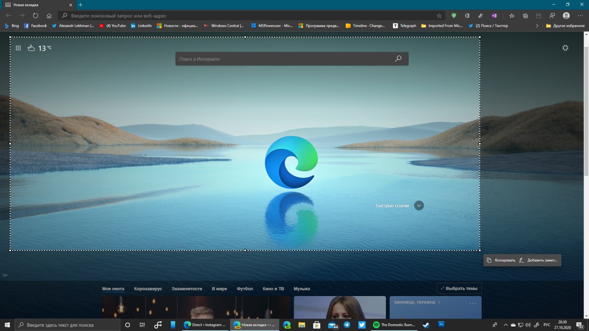589x331 pixels.
Task: Open the (4) YouTube bookmark
Action: [112, 26]
